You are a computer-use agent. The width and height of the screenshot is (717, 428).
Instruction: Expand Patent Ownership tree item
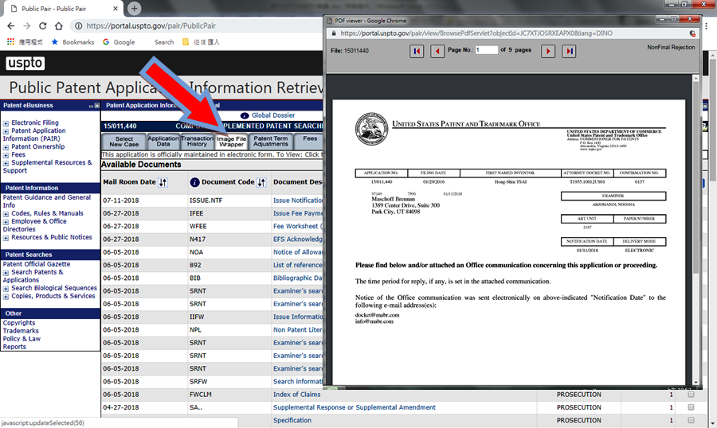point(6,147)
